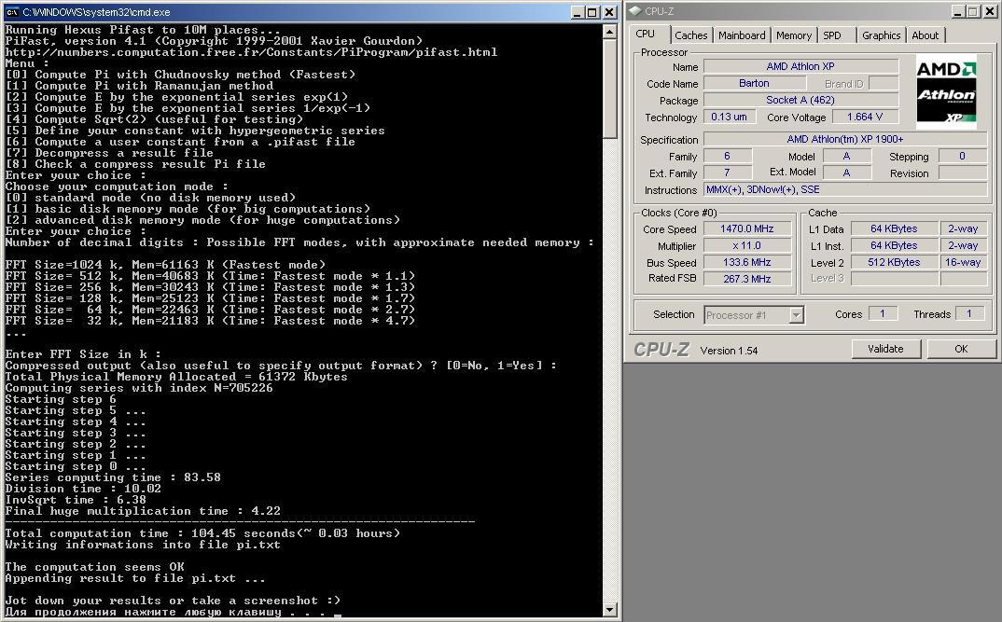Click the Level 2 '16-way' field

coord(963,262)
